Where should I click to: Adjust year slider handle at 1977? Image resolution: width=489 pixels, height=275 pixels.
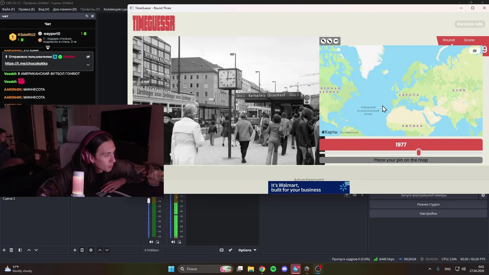(x=419, y=153)
